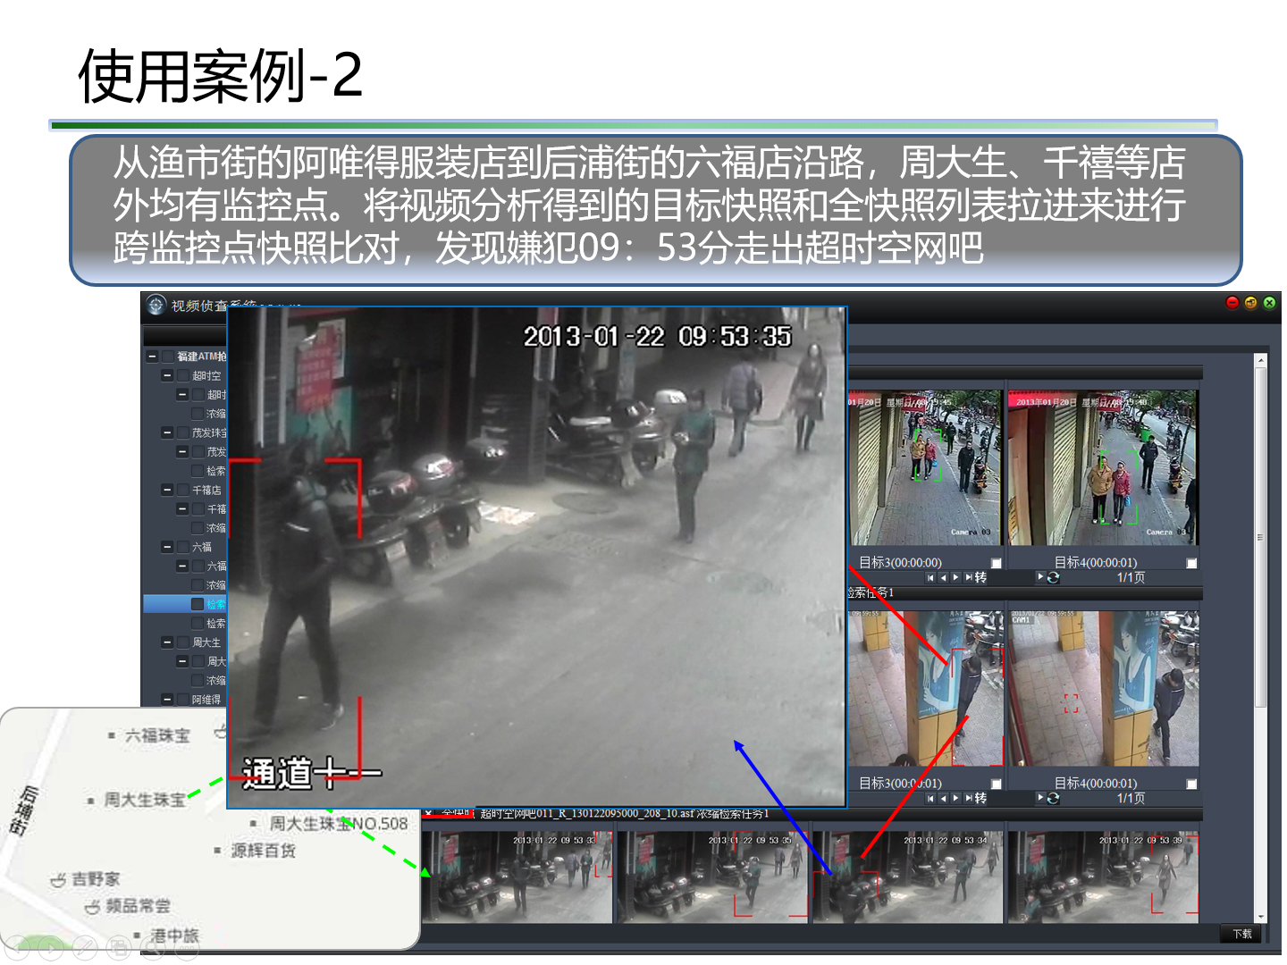
Task: Open lower 目标3 snapshot with suspect
Action: click(x=925, y=689)
